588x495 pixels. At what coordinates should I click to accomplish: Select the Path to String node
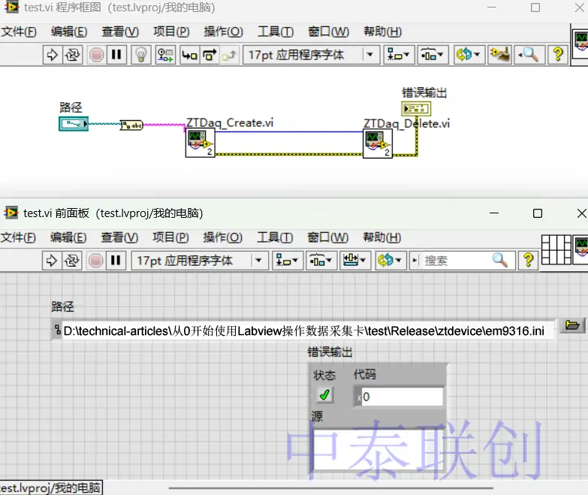pos(131,125)
